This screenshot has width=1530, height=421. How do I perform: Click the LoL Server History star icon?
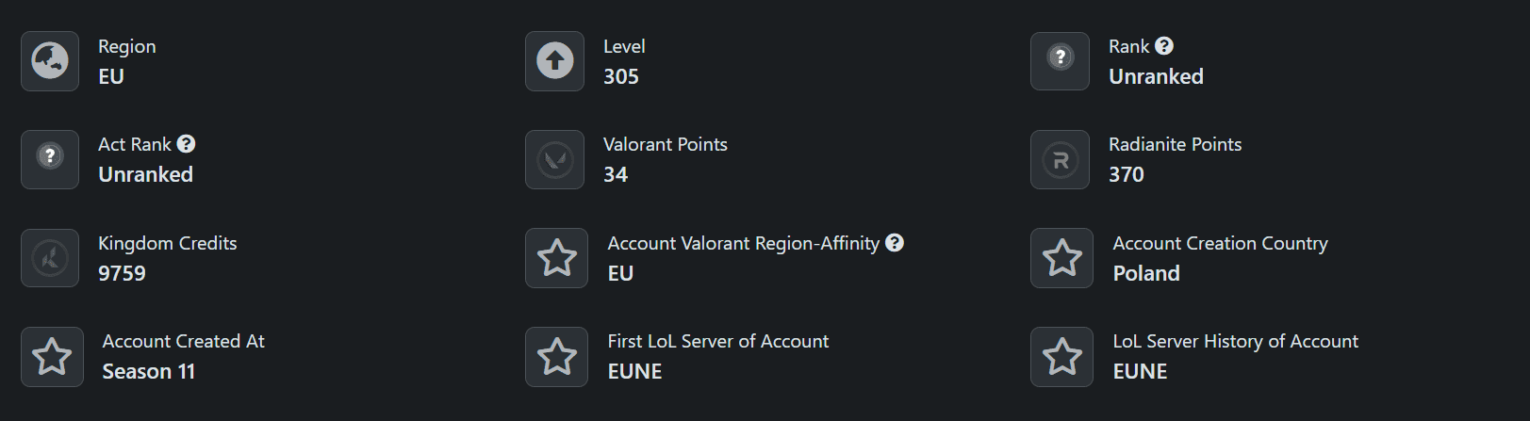click(x=1061, y=356)
